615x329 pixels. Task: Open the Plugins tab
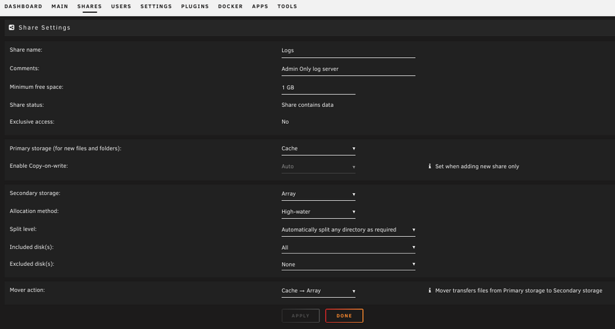(x=195, y=6)
